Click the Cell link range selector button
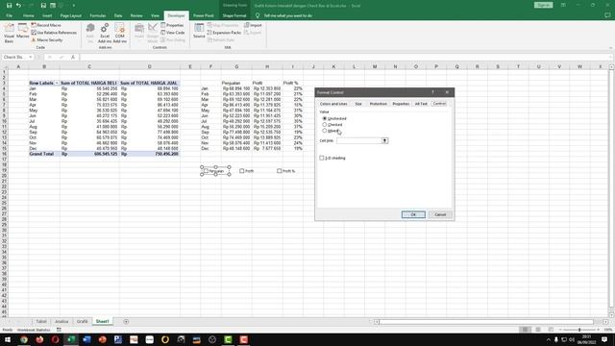This screenshot has height=346, width=615. [384, 140]
